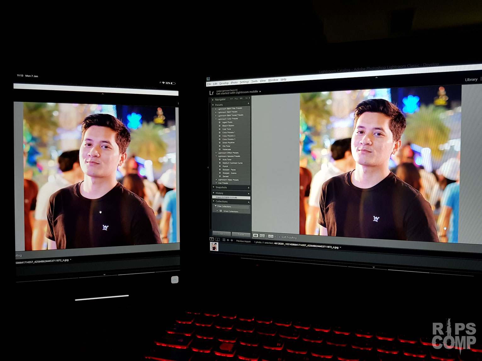Clear history with the X icon
This screenshot has height=361, width=482.
[x=249, y=194]
